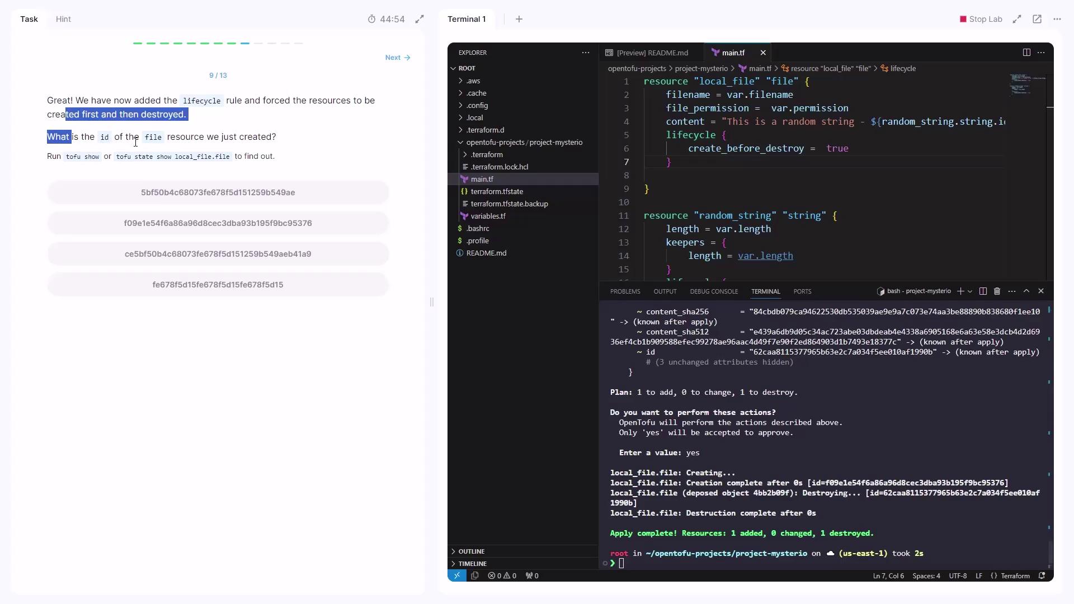The height and width of the screenshot is (604, 1074).
Task: Kill terminal with the trash icon
Action: click(x=997, y=291)
